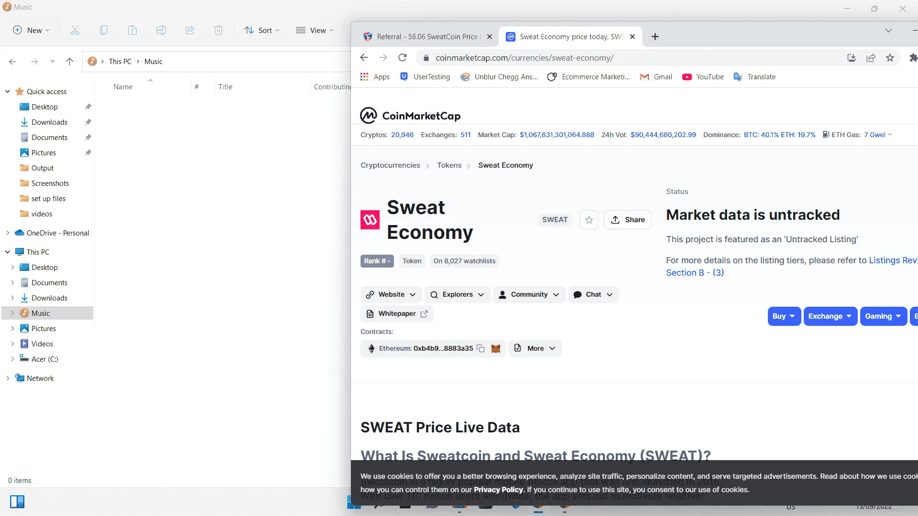The image size is (918, 516).
Task: Click the Ecommerce Marketing bookmark
Action: click(589, 77)
